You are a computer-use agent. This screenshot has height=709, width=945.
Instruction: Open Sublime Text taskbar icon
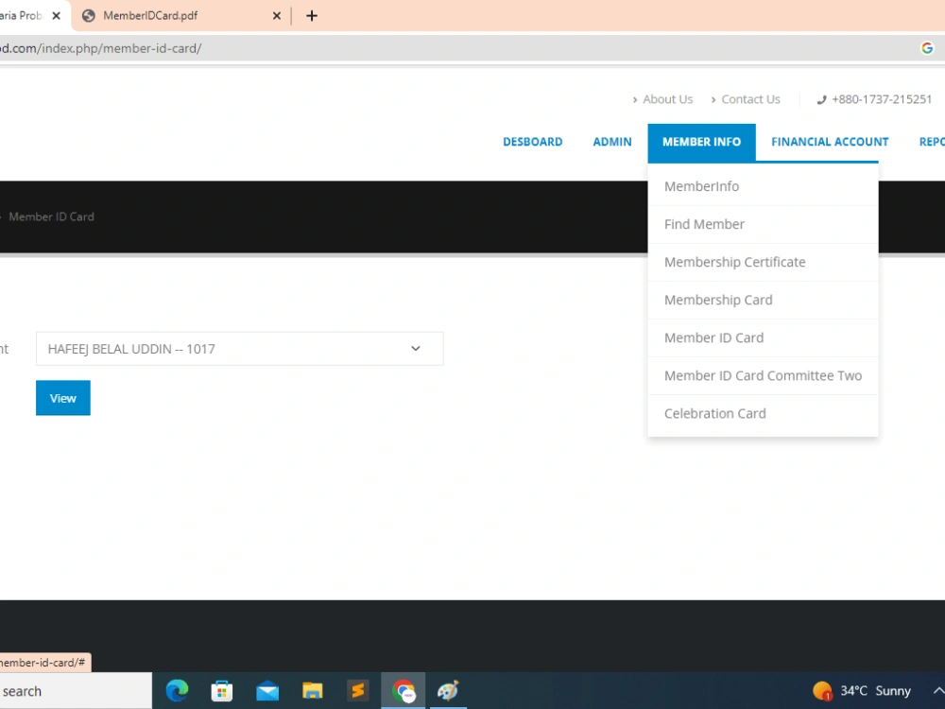(357, 690)
